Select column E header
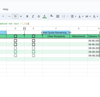This screenshot has height=97, width=100. 34,28
